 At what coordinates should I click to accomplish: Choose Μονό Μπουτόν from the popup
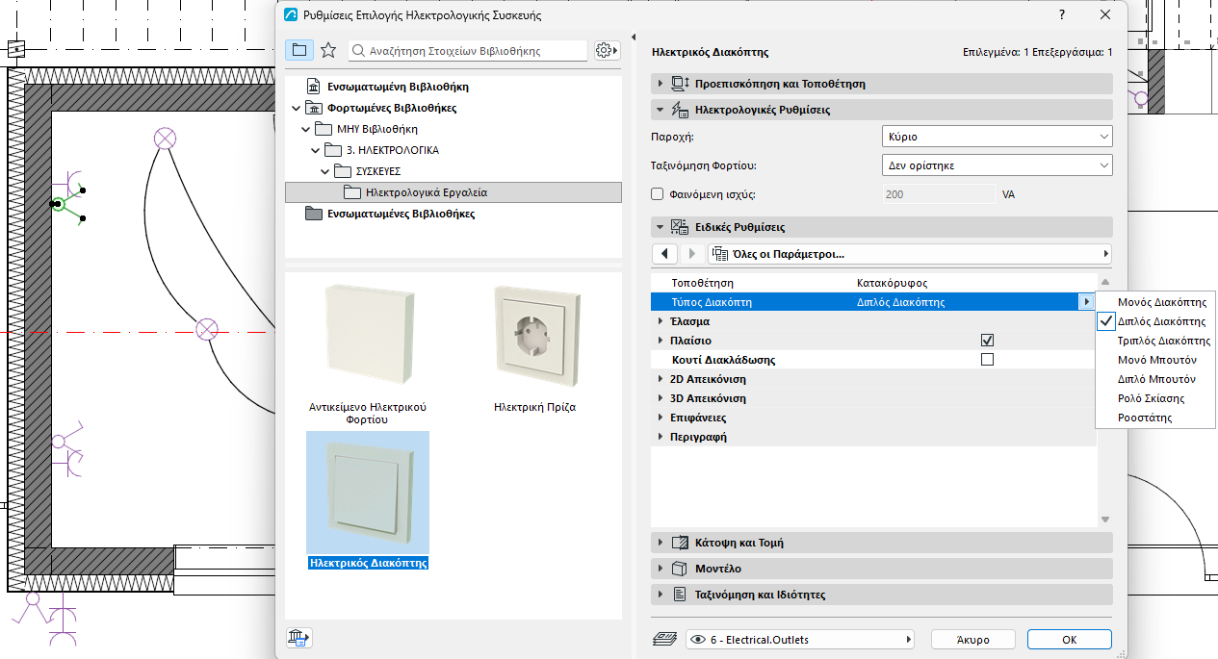[x=1155, y=360]
